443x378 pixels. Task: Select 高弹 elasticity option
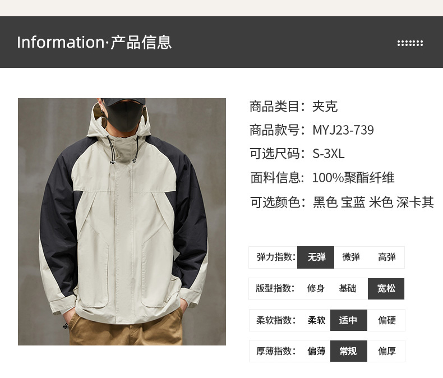pyautogui.click(x=386, y=257)
